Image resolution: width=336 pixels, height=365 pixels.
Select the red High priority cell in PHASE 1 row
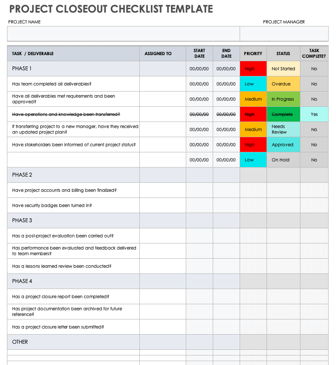[x=253, y=69]
